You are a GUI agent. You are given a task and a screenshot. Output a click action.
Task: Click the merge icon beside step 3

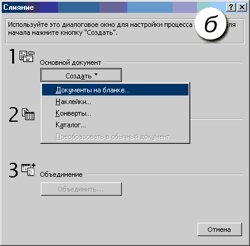28,170
